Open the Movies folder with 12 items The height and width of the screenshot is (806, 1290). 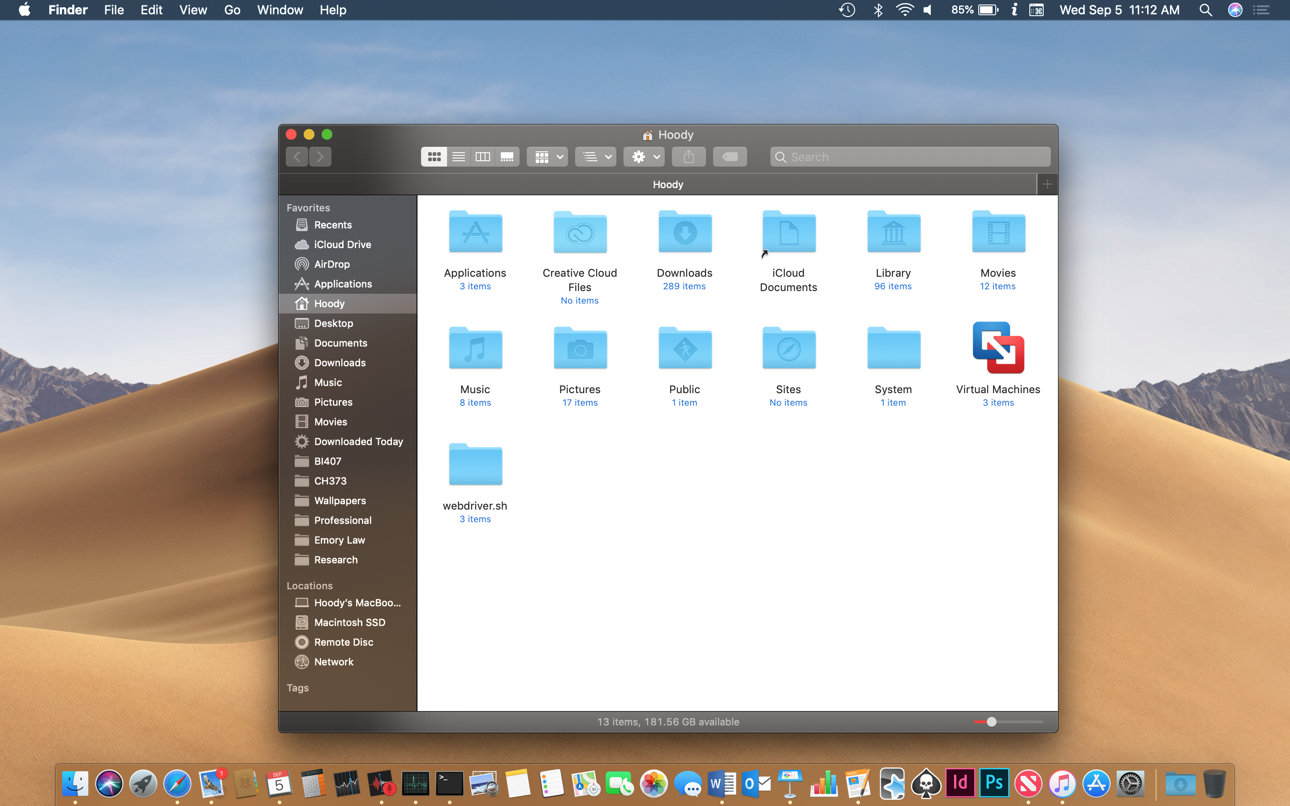click(x=998, y=232)
